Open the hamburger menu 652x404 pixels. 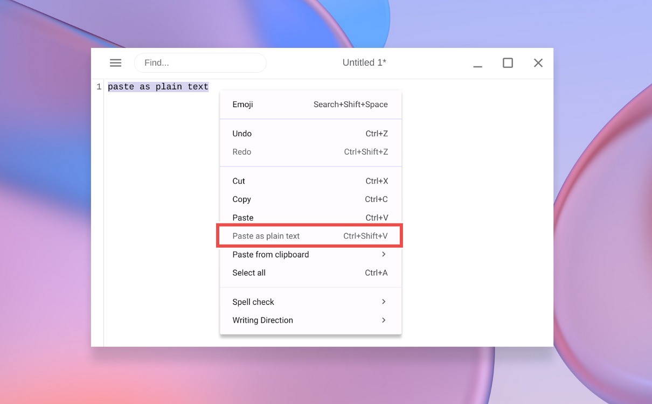(115, 62)
